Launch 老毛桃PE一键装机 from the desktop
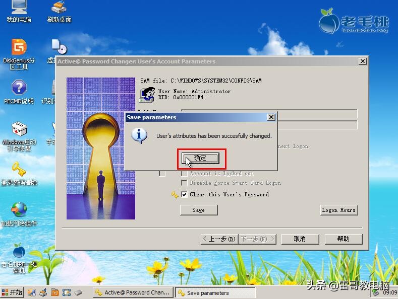This screenshot has width=398, height=299. point(19,258)
